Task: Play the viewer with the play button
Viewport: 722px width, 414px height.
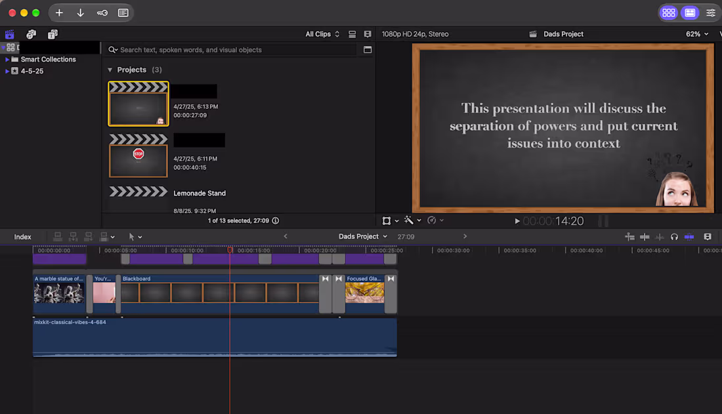Action: 517,221
